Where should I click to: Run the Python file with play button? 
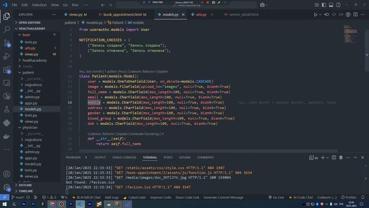coord(315,14)
